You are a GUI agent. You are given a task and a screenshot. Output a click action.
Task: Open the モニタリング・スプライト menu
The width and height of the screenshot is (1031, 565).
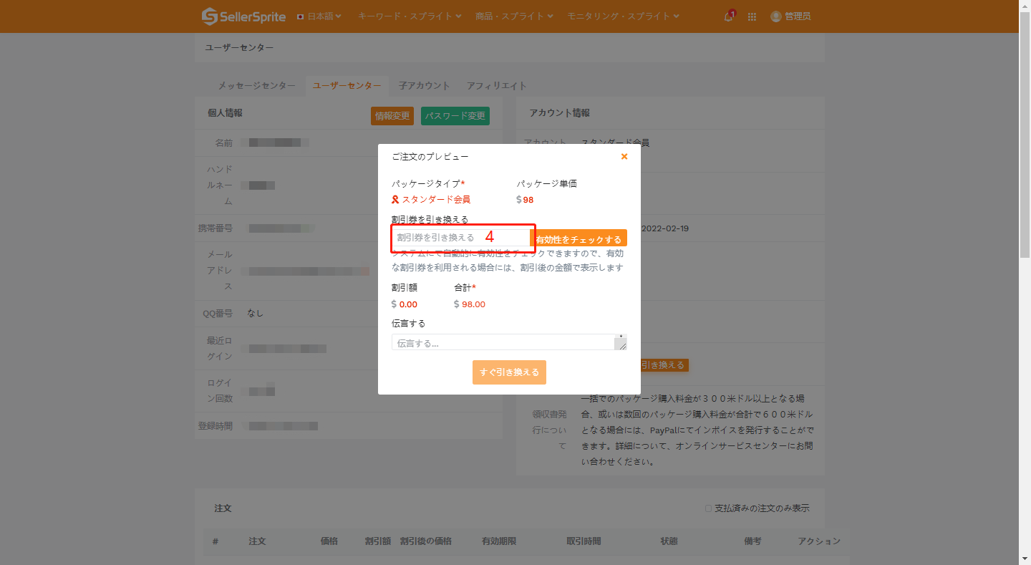pyautogui.click(x=623, y=16)
